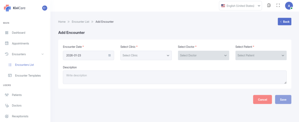Open Receptionists from the sidebar
The width and height of the screenshot is (299, 122).
[20, 116]
